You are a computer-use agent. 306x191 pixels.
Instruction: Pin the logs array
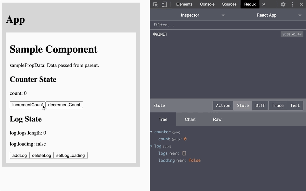(x=174, y=154)
